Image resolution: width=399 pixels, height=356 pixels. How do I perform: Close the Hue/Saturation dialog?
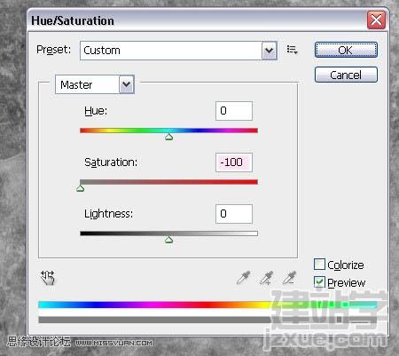pos(376,20)
